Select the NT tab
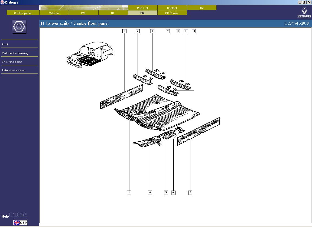 [x=113, y=13]
